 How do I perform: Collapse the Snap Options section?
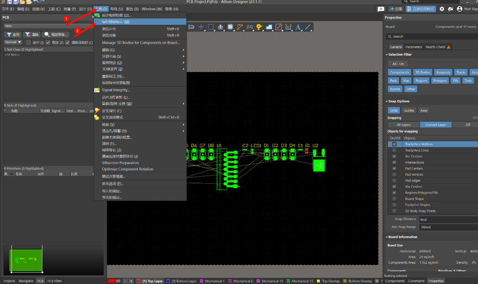(x=387, y=101)
